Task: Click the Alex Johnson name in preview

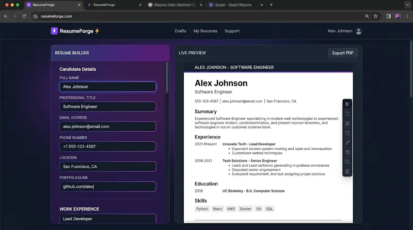Action: click(x=221, y=83)
